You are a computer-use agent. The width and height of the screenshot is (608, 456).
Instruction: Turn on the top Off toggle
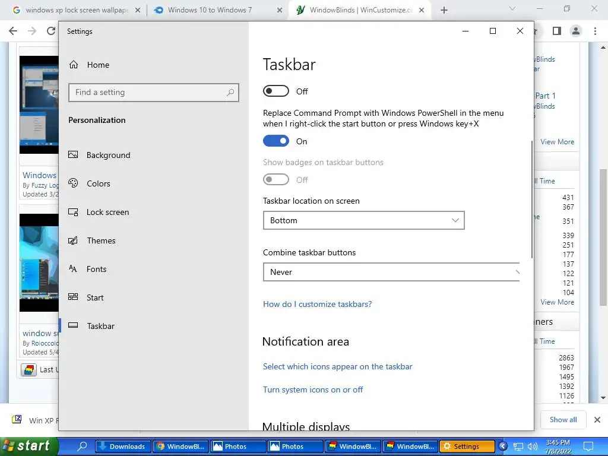pos(276,91)
